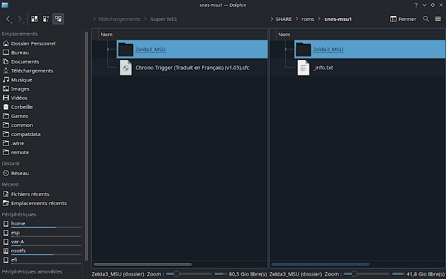Switch to details tree view mode
The image size is (446, 279).
coord(59,19)
